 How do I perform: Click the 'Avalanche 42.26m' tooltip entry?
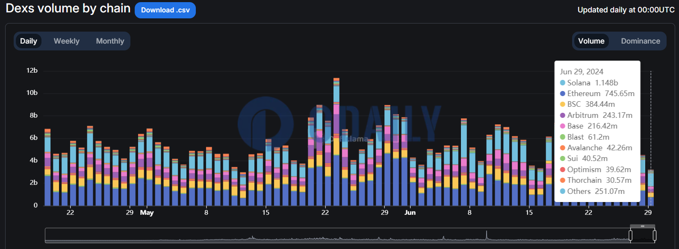pos(596,148)
